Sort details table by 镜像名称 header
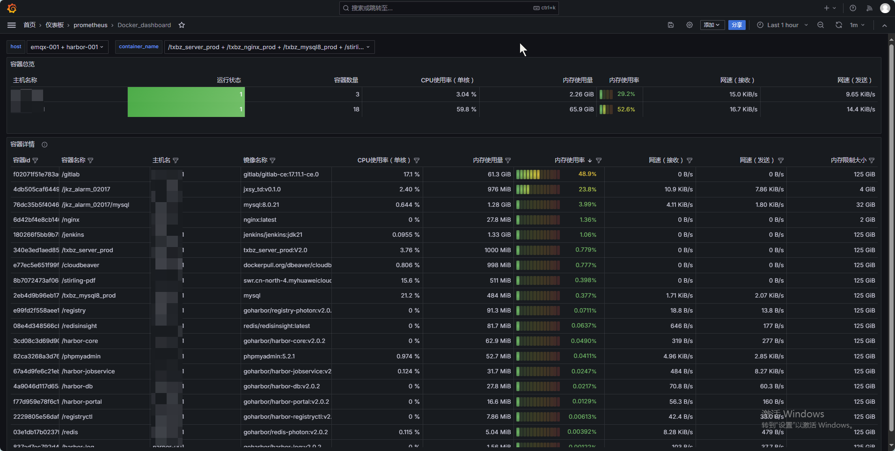The height and width of the screenshot is (451, 895). (x=256, y=160)
